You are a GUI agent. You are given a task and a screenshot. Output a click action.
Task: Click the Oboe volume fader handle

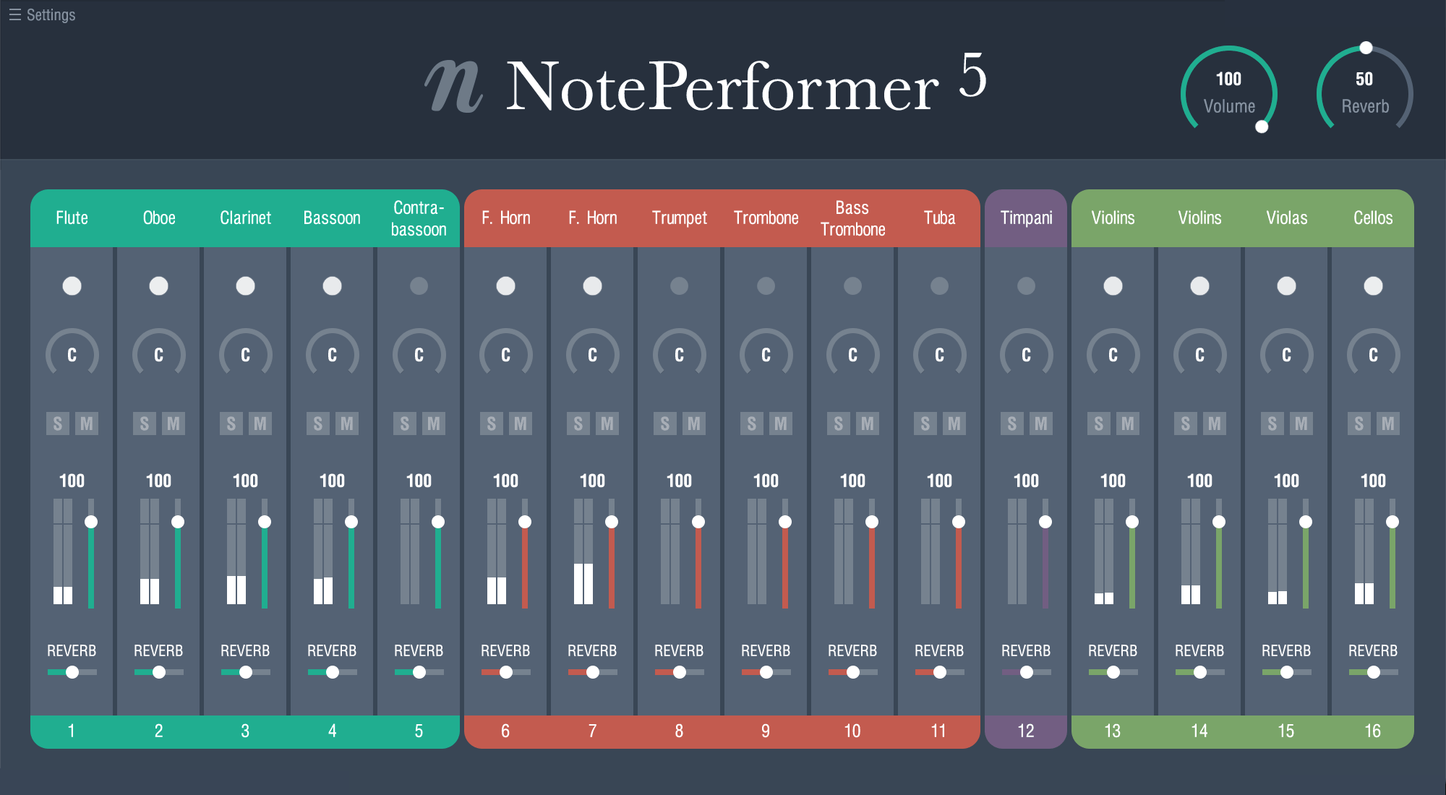click(x=178, y=522)
